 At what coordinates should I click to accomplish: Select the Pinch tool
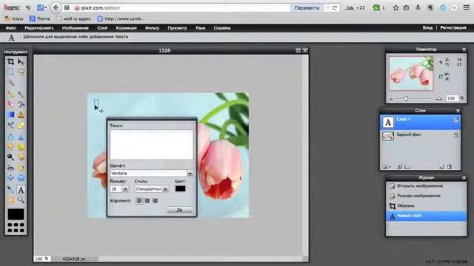(21, 178)
